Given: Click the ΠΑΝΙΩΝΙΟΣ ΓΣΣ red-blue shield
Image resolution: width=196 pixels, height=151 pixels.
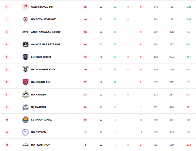Looking at the screenshot, I should pyautogui.click(x=25, y=82).
